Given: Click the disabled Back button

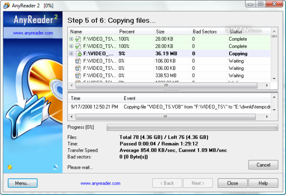Looking at the screenshot, I should pos(167,183).
